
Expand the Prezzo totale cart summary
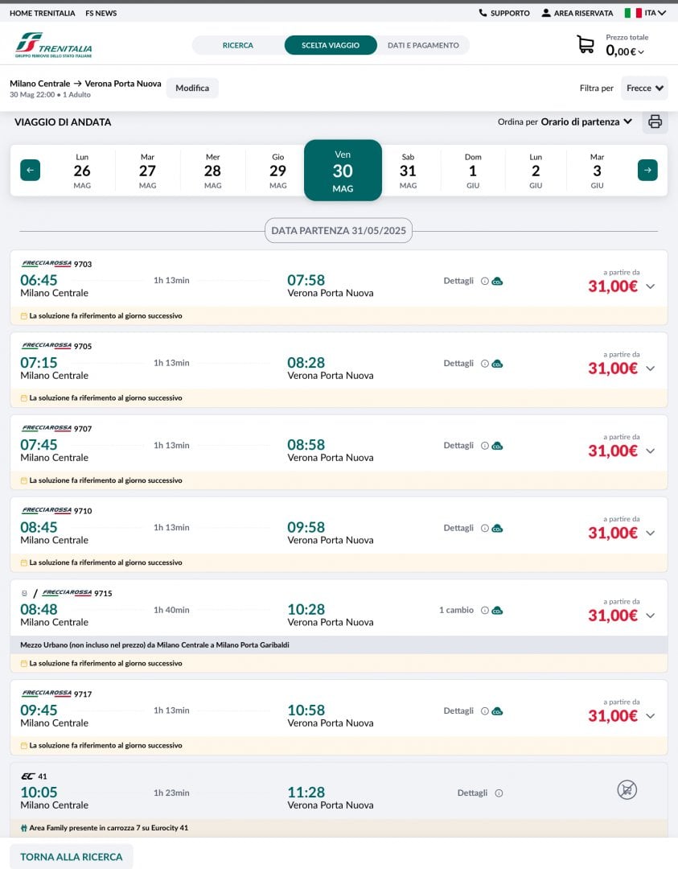626,51
